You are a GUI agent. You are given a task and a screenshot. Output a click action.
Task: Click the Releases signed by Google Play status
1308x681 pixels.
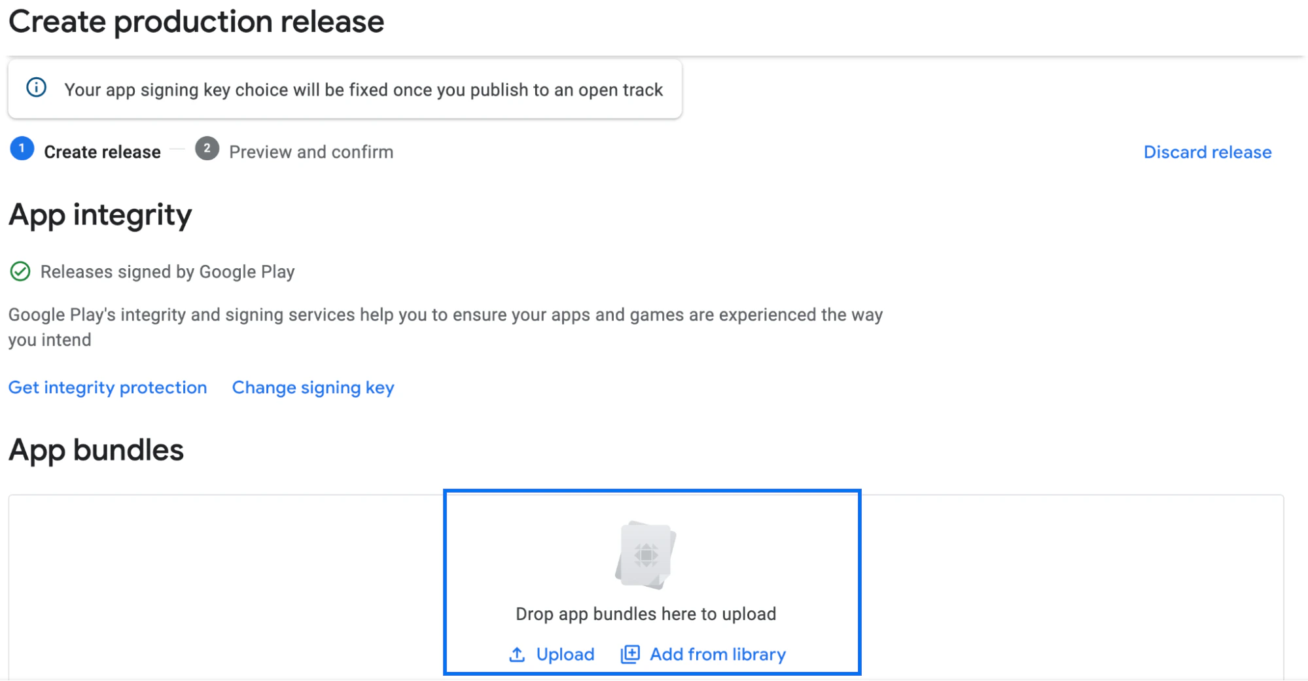(168, 271)
